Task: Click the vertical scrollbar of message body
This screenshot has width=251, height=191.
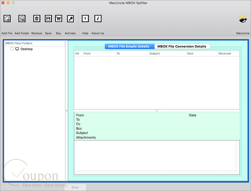Action: (x=238, y=156)
